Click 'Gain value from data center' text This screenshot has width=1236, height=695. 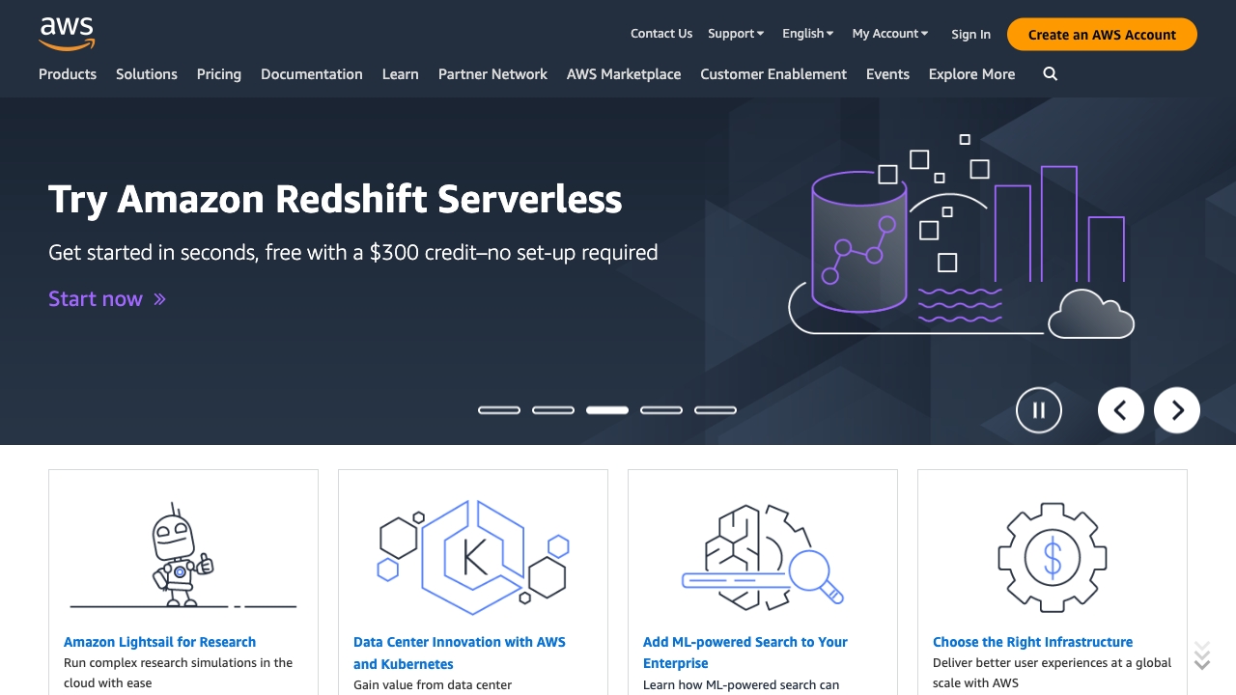point(433,685)
